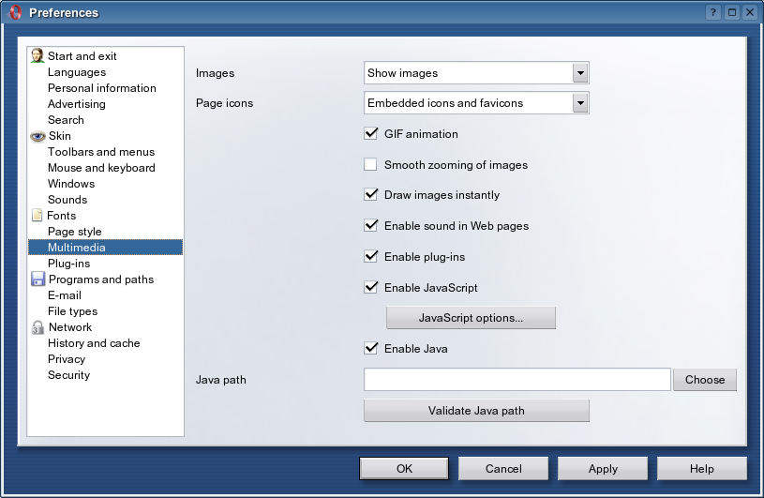This screenshot has height=498, width=764.
Task: Disable the Enable JavaScript checkbox
Action: [370, 287]
